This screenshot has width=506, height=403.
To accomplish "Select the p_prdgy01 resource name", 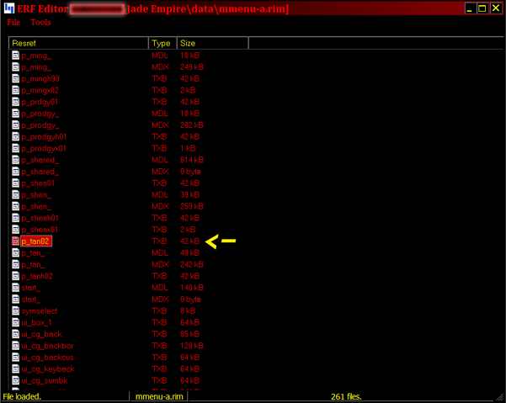I will click(40, 102).
